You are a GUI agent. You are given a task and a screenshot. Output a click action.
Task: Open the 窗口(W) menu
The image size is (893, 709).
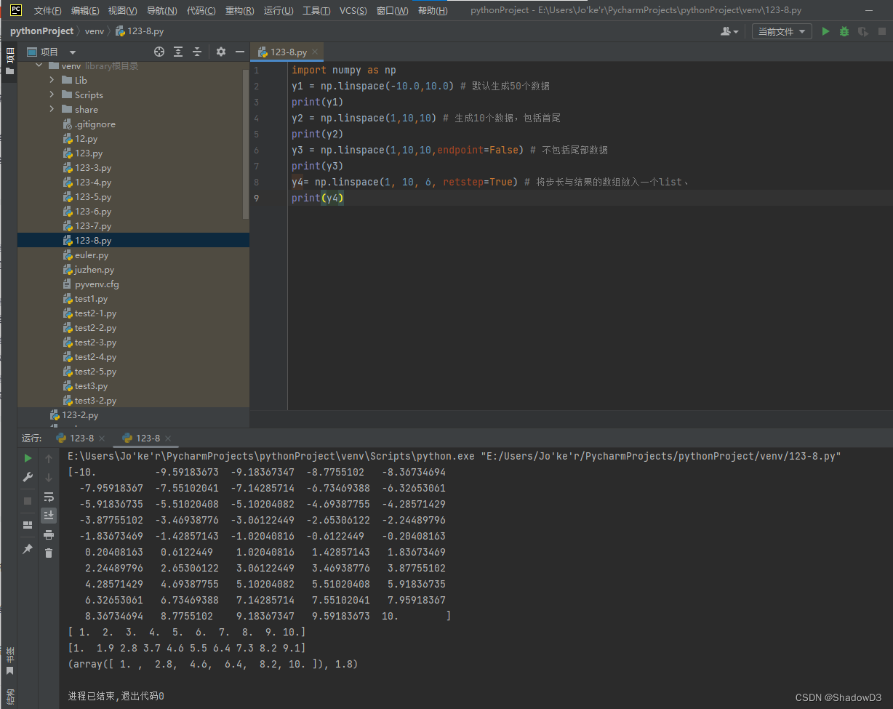point(393,11)
